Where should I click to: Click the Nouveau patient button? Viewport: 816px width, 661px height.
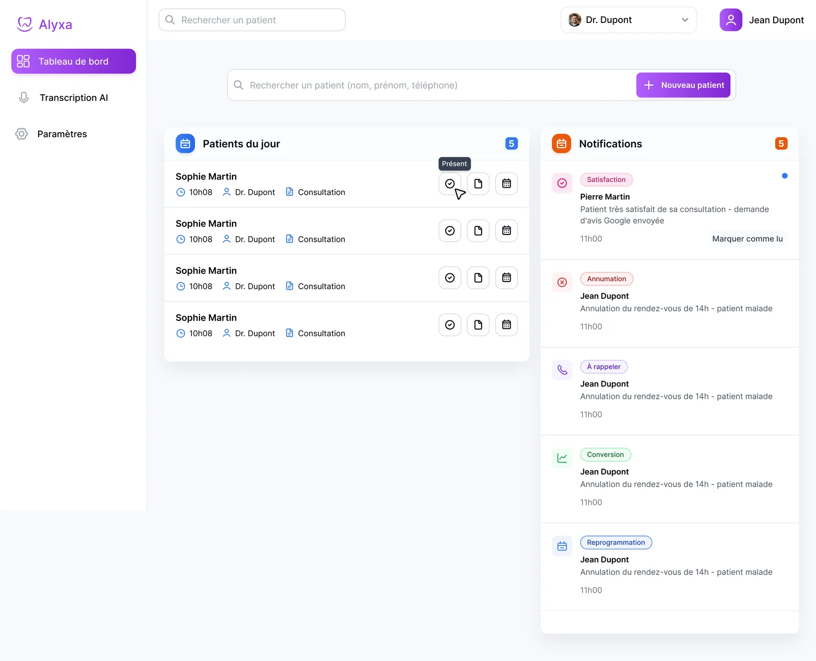[683, 85]
